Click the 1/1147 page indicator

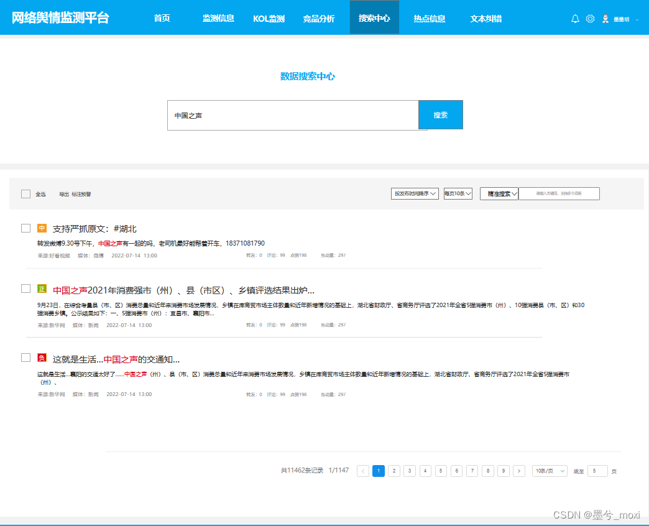point(339,471)
